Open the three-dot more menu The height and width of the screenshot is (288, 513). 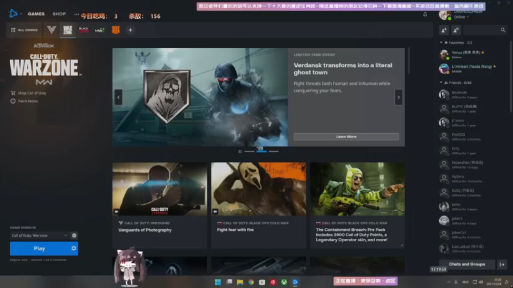(x=76, y=14)
